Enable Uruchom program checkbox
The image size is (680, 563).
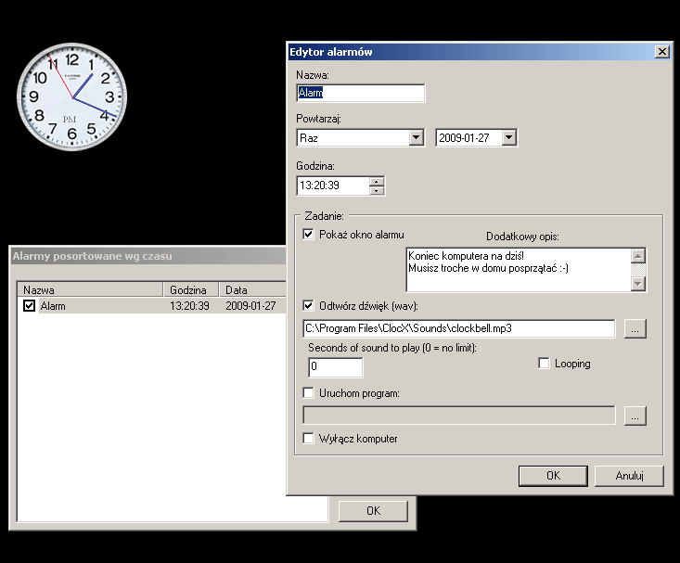click(x=309, y=393)
